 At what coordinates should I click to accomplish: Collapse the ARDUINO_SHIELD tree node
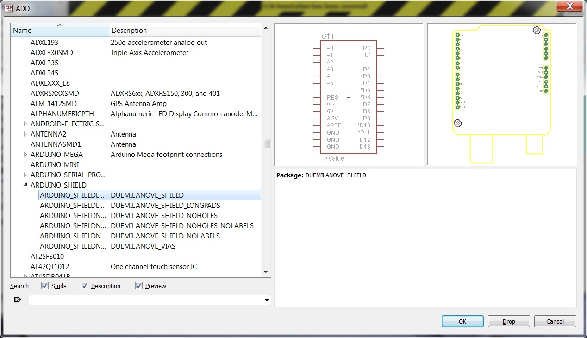pos(25,185)
